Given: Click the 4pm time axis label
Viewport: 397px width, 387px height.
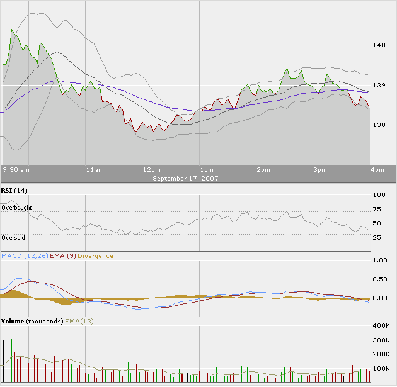Looking at the screenshot, I should (x=377, y=170).
